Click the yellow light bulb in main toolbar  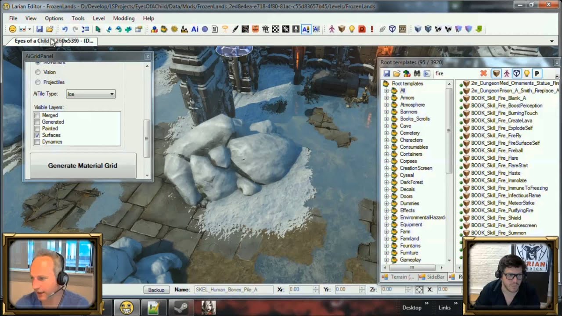click(x=352, y=29)
